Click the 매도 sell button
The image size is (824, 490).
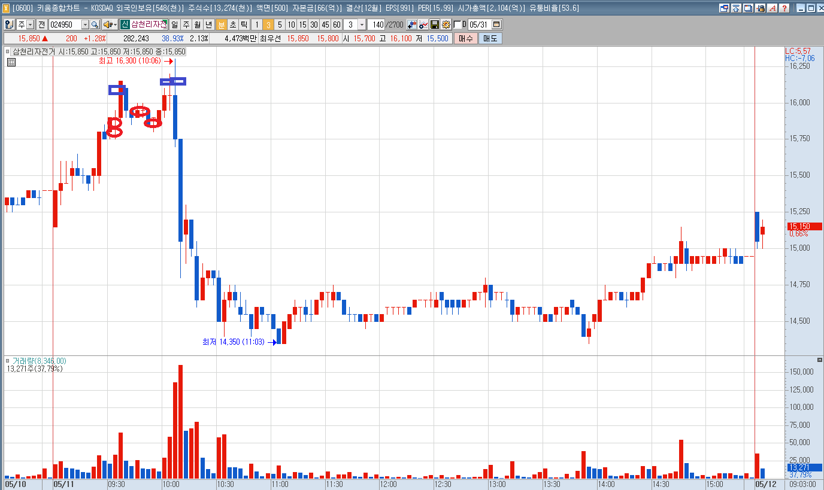[x=490, y=38]
